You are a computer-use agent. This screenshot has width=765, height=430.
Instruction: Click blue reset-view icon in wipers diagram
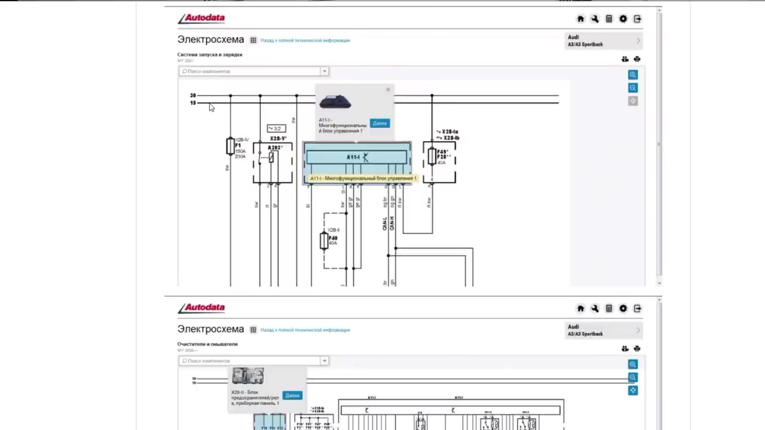633,391
